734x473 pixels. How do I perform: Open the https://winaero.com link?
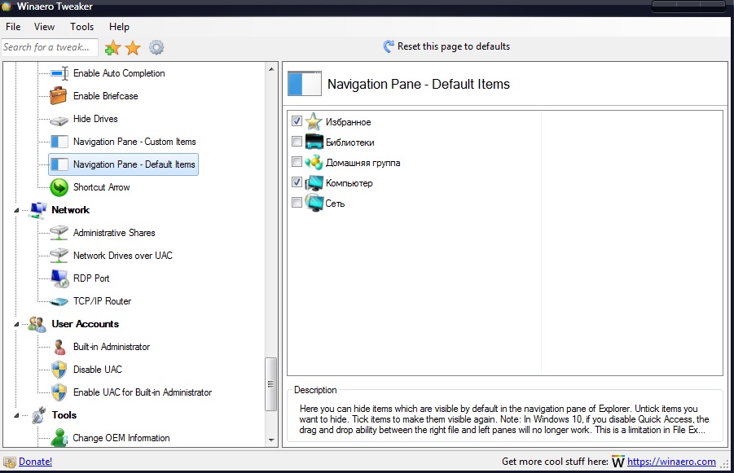pos(671,462)
